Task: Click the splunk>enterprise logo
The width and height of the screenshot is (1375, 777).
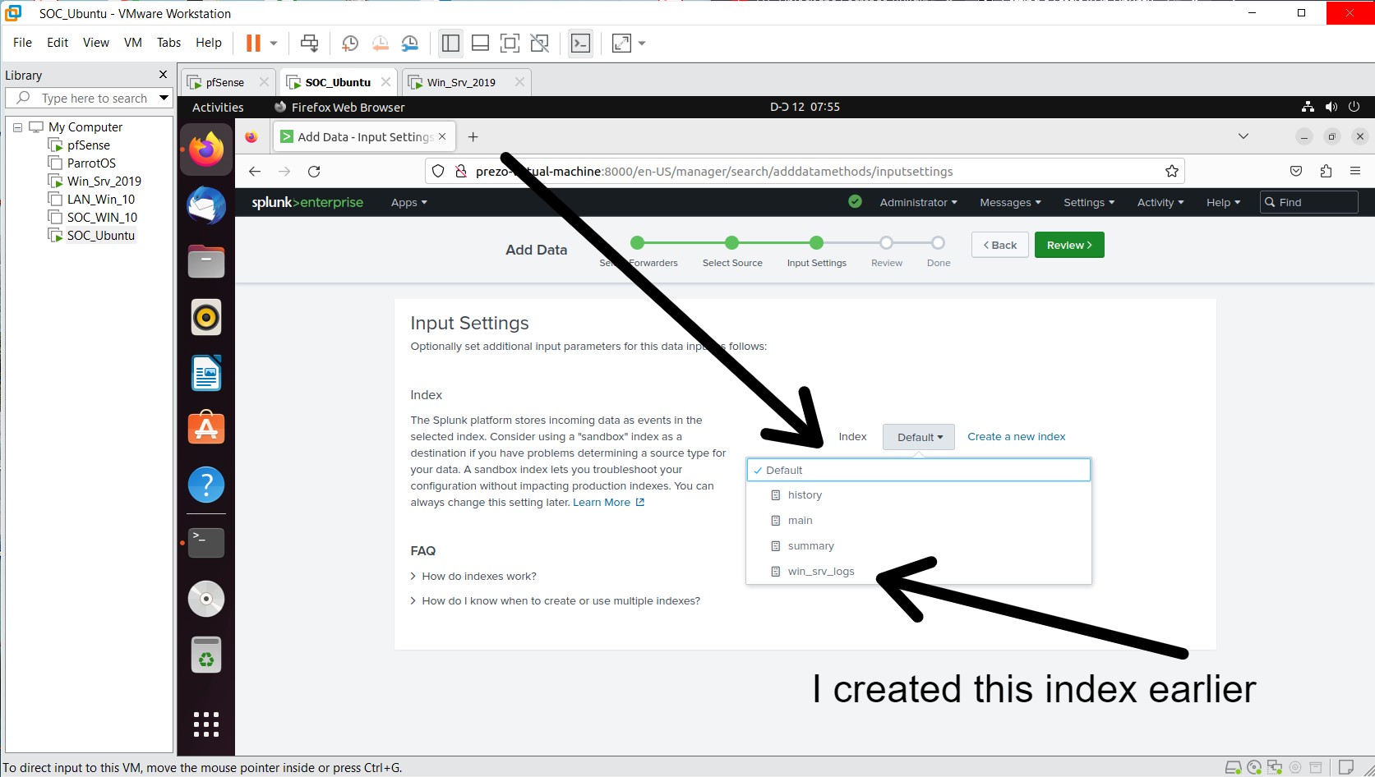Action: [307, 202]
